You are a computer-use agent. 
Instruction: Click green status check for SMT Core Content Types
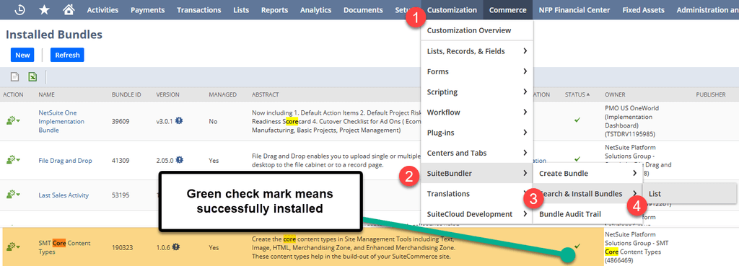tap(577, 246)
